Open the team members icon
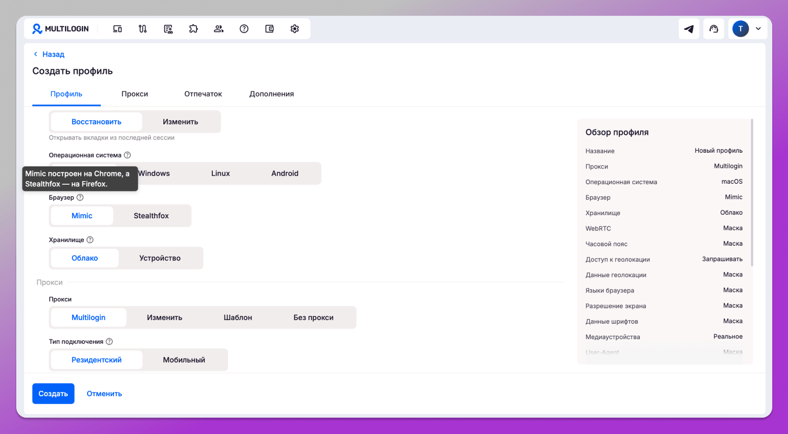 coord(219,29)
